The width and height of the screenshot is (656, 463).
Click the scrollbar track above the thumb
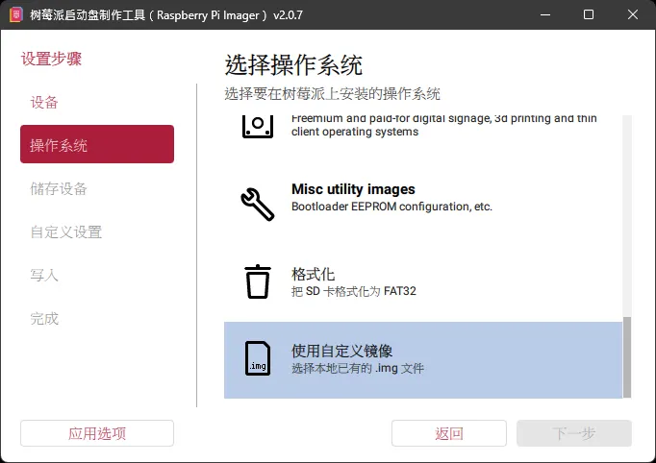tap(627, 216)
